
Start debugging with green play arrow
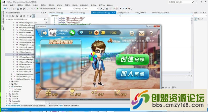(38, 8)
